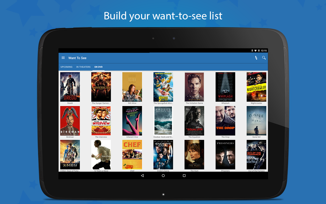
Task: Click the 'Whiplash' caption text
Action: click(225, 103)
